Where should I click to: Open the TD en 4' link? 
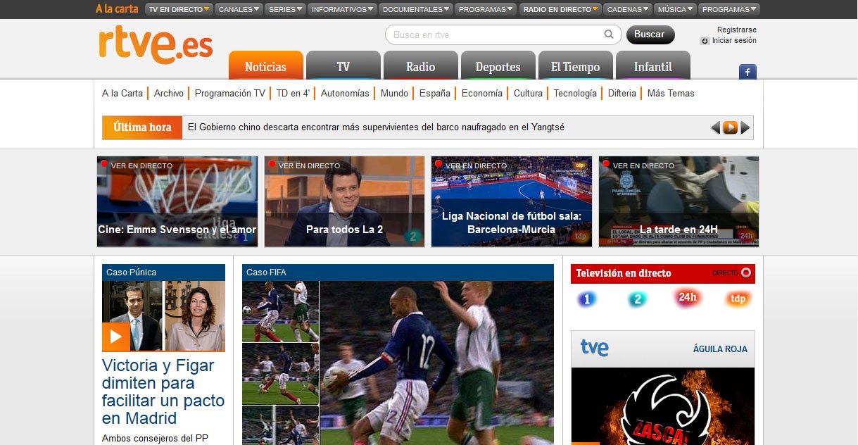[293, 93]
